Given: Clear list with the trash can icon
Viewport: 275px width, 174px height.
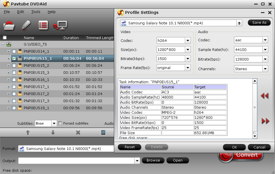Looking at the screenshot, I should (103, 132).
